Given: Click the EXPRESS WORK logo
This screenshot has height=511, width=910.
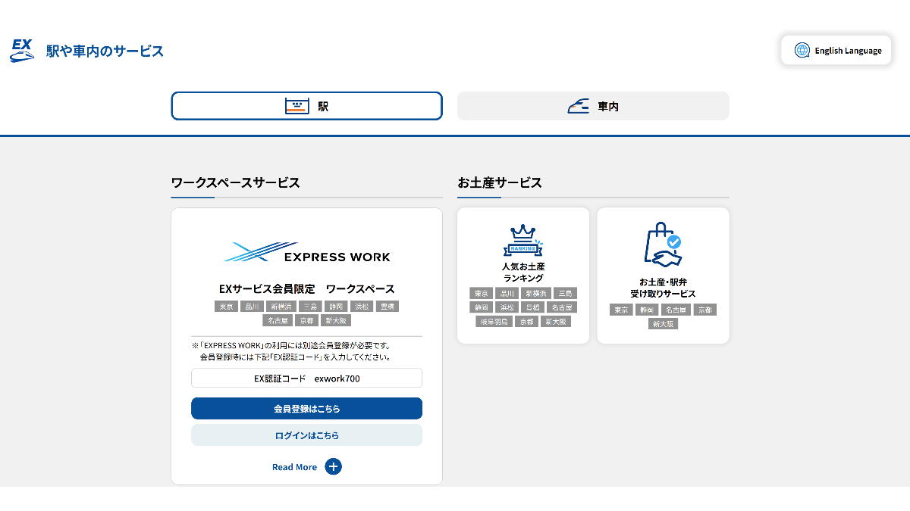Looking at the screenshot, I should click(x=307, y=252).
